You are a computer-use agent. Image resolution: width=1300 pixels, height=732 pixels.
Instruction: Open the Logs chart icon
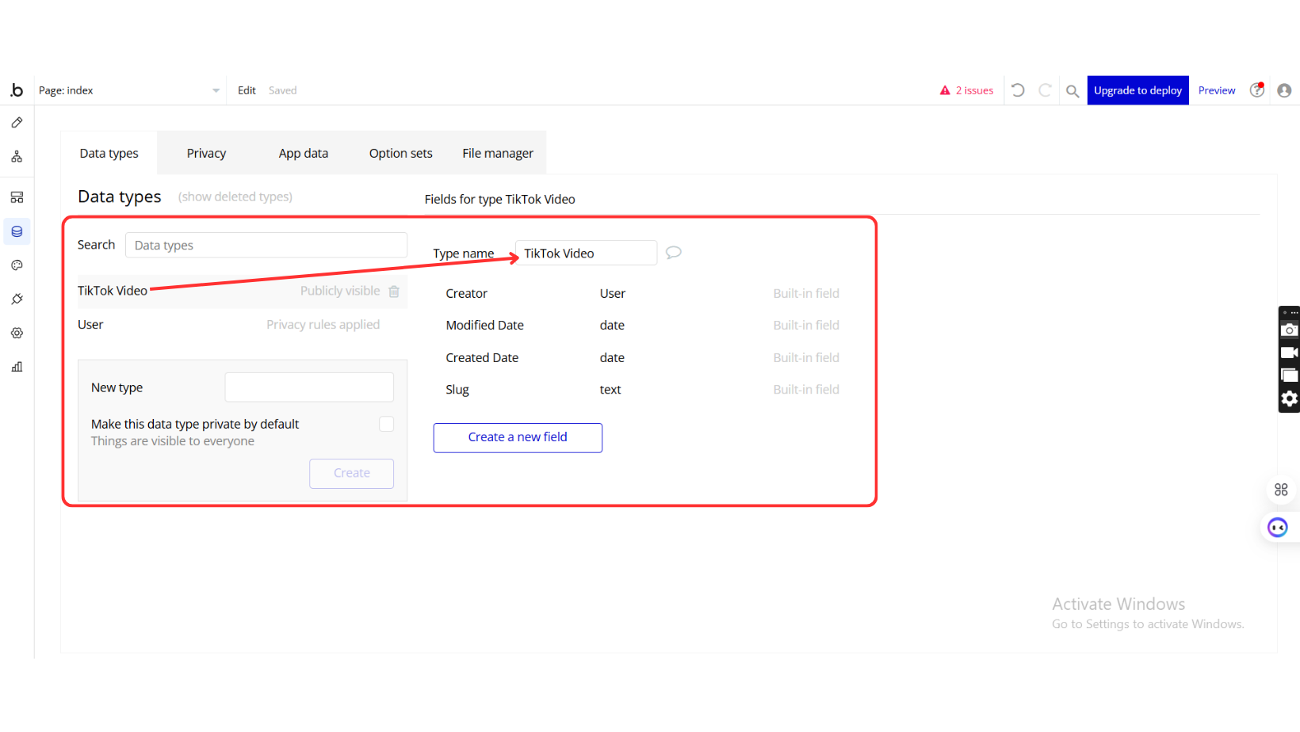17,367
